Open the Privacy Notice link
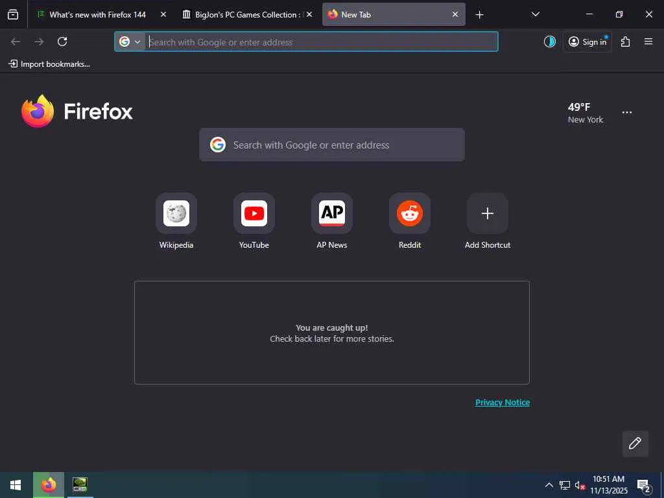Viewport: 664px width, 498px height. pos(503,402)
